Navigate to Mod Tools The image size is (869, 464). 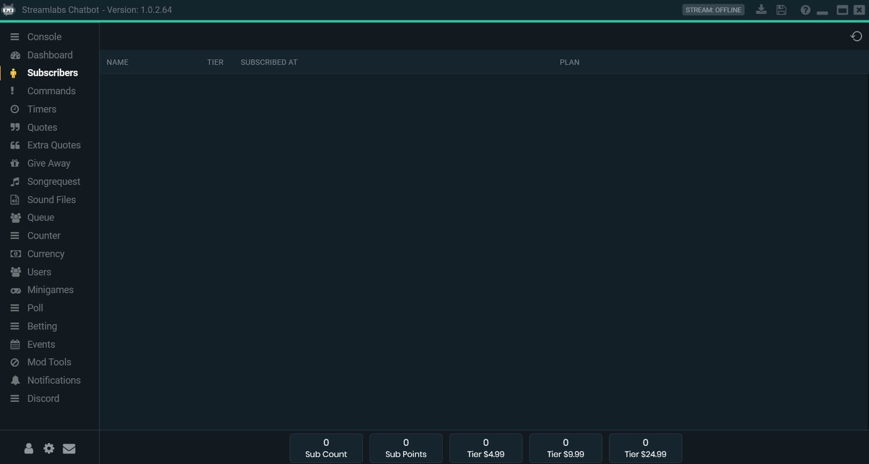tap(49, 362)
